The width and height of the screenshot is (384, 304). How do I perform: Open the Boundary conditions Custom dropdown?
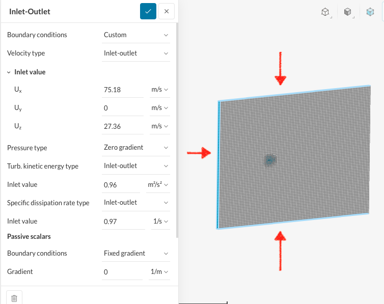point(135,35)
